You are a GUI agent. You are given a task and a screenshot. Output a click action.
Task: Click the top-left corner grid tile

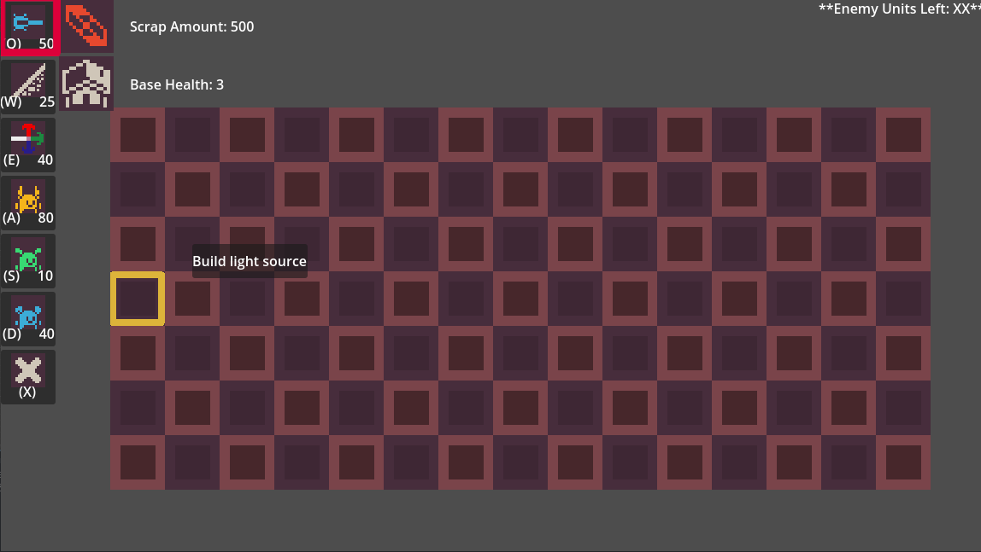[138, 134]
